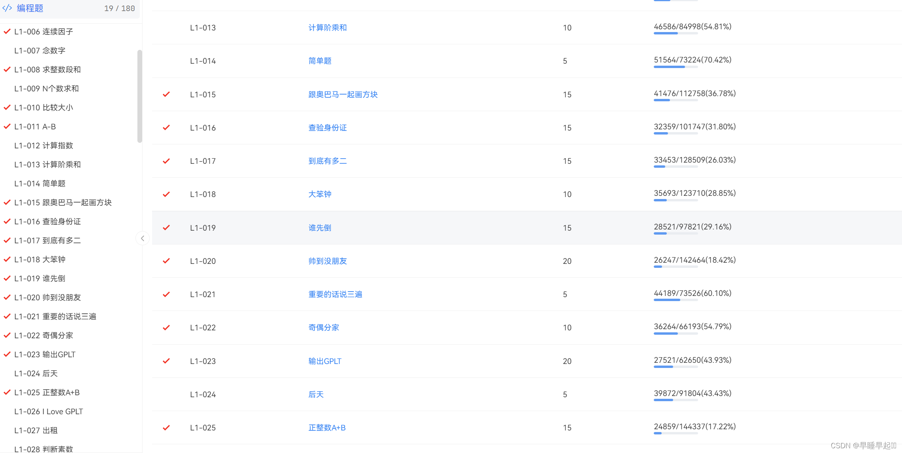Follow the 奇偶分家 link in the table
This screenshot has height=453, width=902.
click(x=324, y=328)
